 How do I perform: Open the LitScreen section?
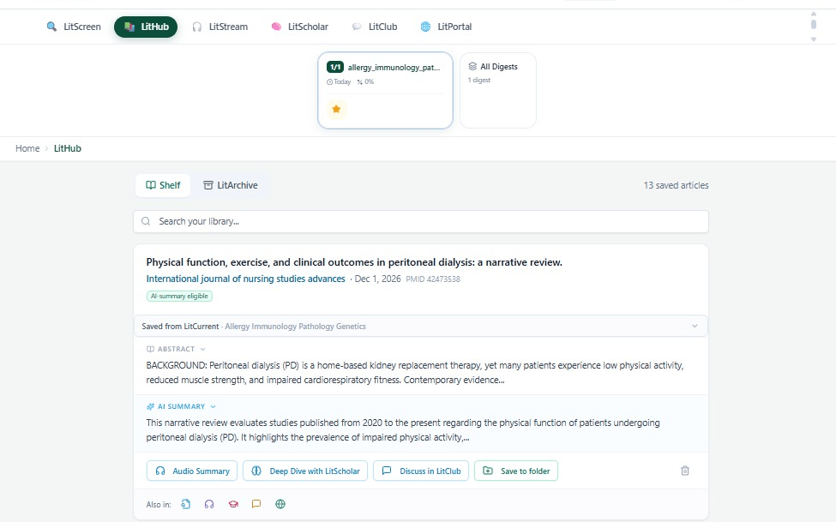[74, 27]
